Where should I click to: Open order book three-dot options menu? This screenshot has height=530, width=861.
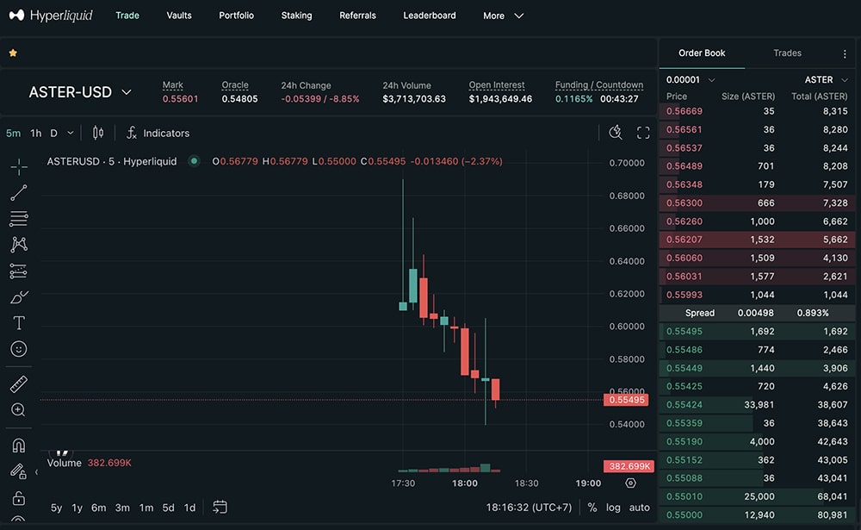pos(845,53)
